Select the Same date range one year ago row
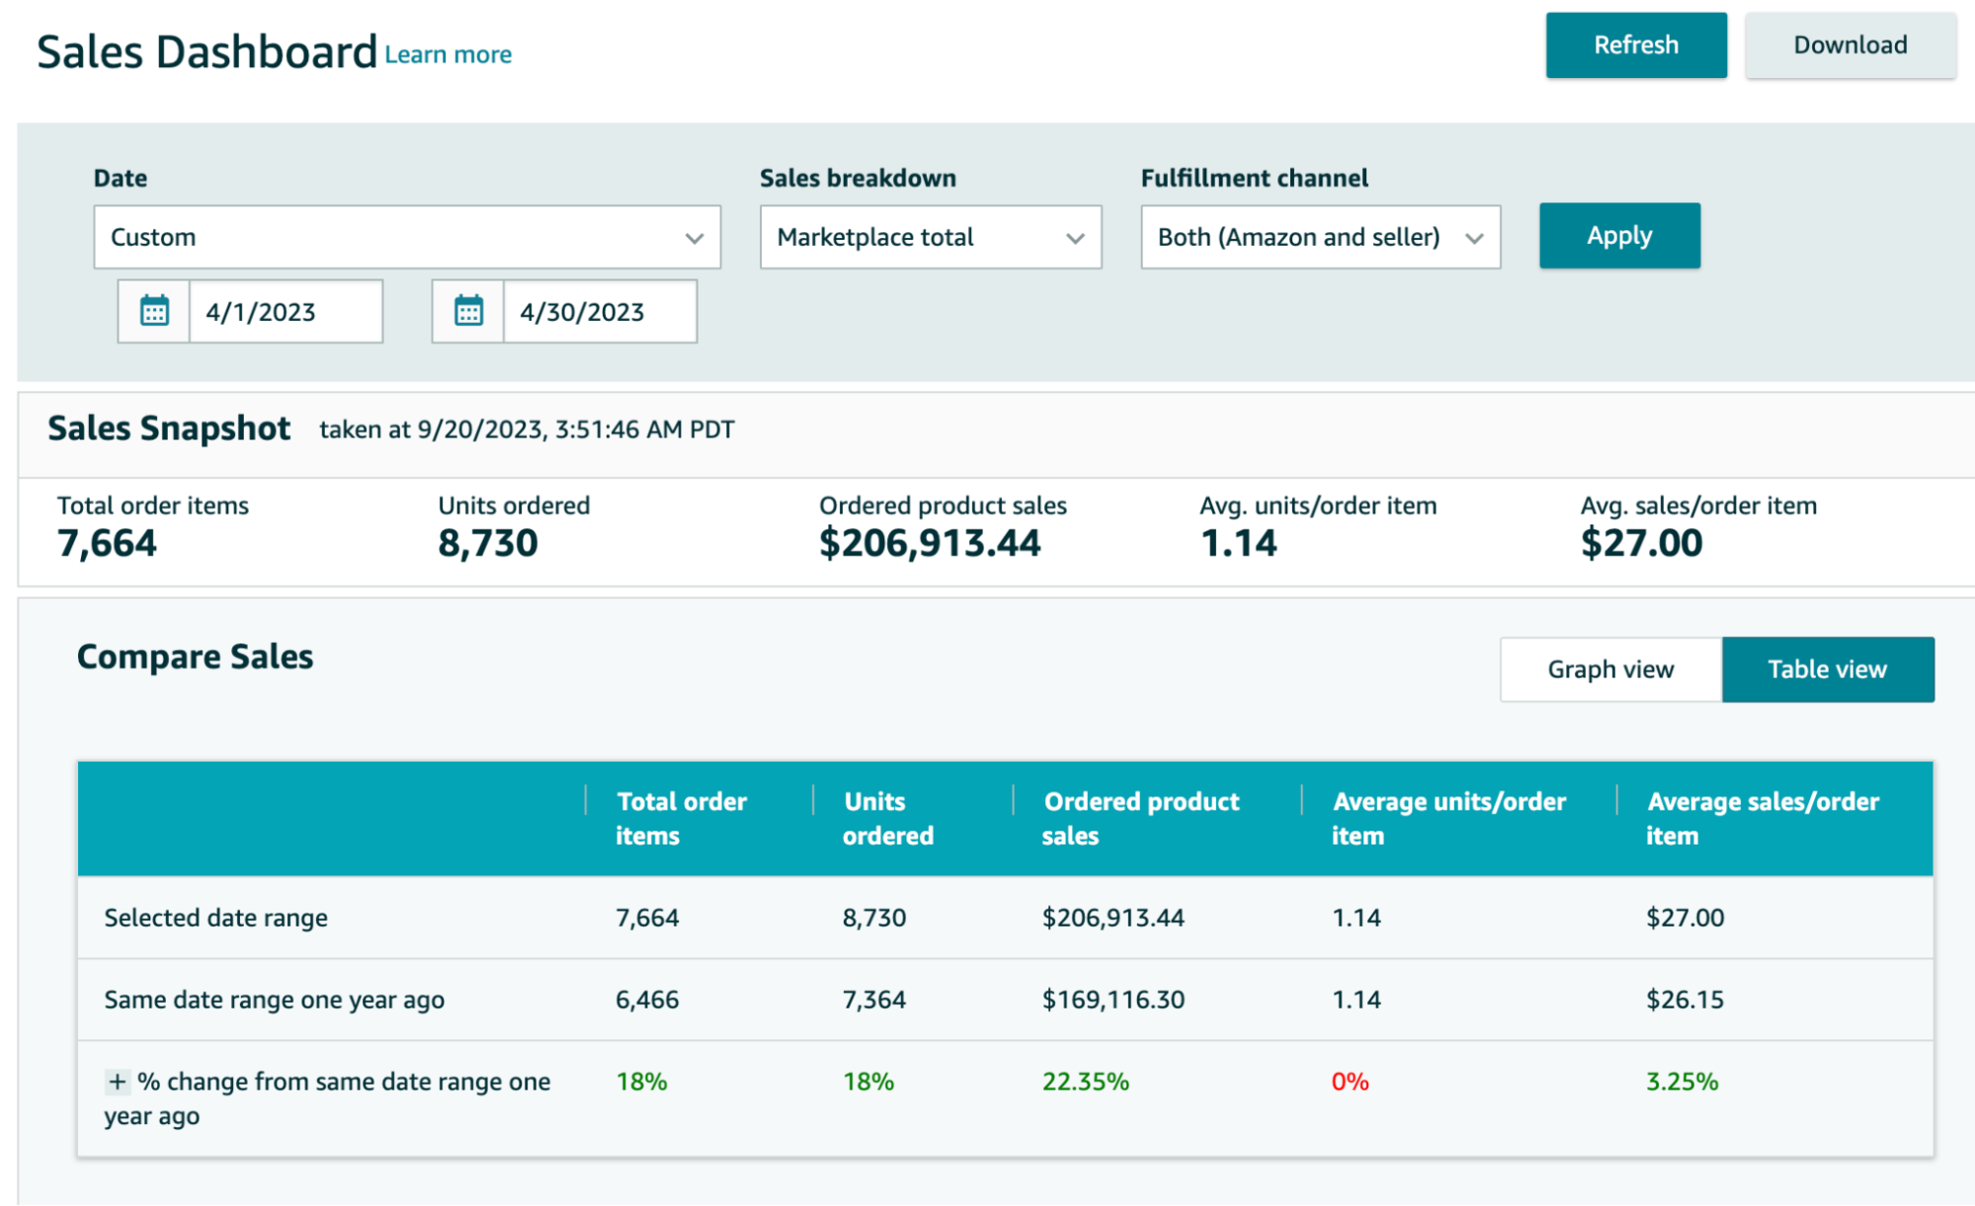 (275, 1000)
